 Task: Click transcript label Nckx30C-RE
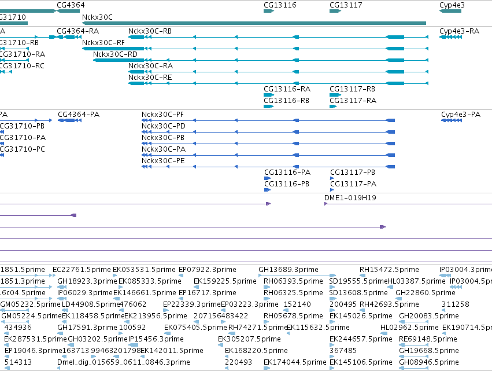150,78
